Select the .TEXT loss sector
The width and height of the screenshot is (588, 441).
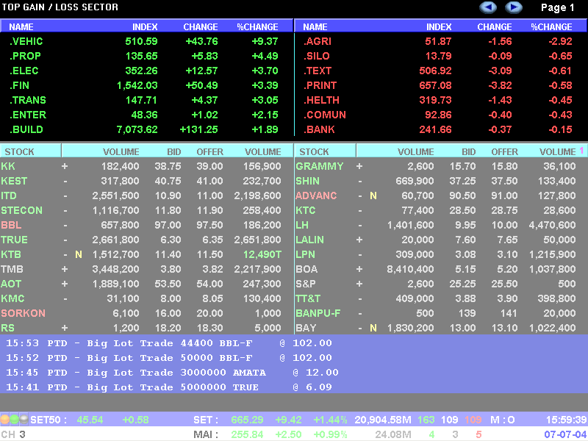pyautogui.click(x=318, y=71)
